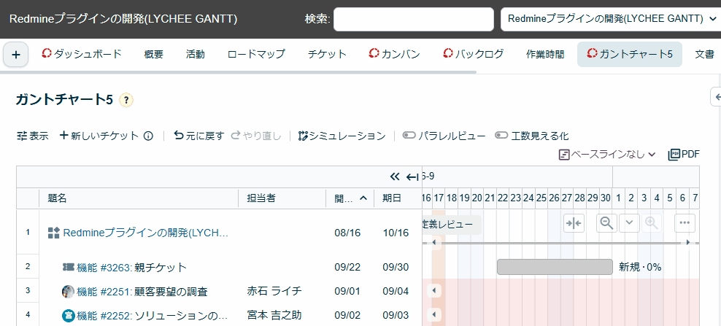Viewport: 721px width, 326px height.
Task: Click the due date 09/30 cell
Action: coord(396,267)
